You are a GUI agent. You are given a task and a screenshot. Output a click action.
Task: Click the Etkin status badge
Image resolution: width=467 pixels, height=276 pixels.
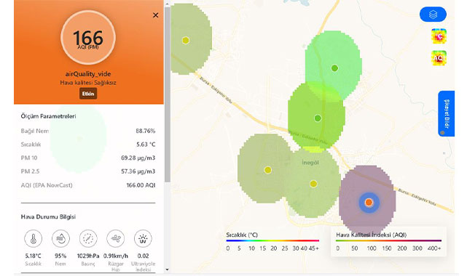88,94
